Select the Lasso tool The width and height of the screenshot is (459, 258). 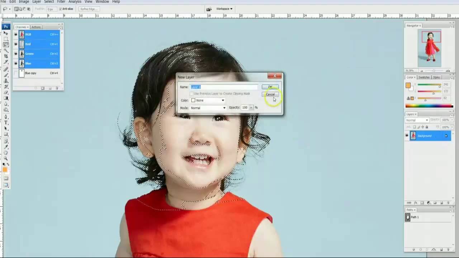6,44
